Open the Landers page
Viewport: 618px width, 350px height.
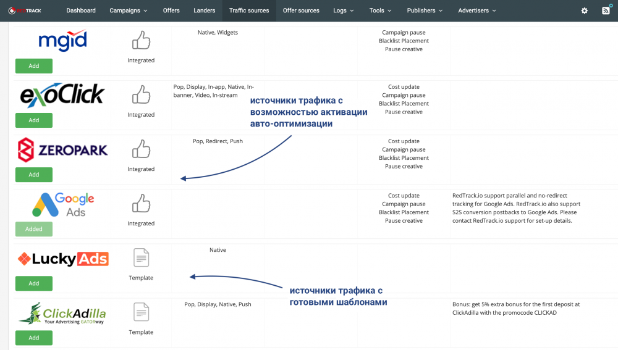click(x=204, y=10)
